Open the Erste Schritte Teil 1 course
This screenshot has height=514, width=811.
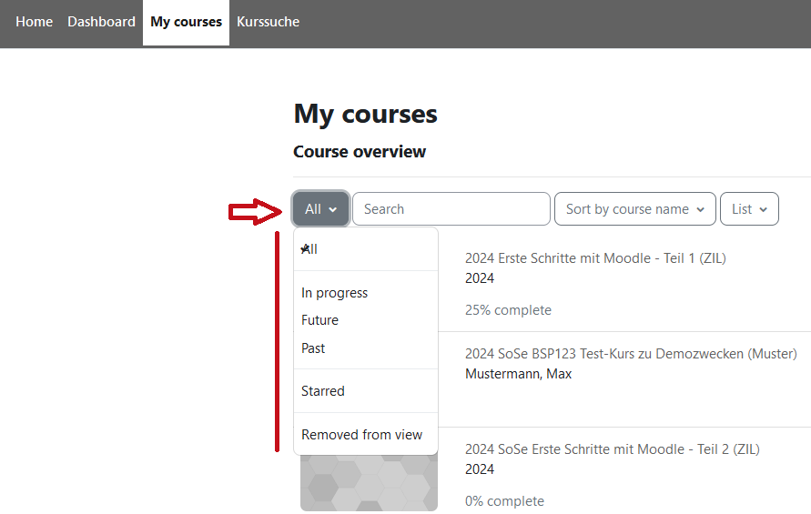click(594, 258)
